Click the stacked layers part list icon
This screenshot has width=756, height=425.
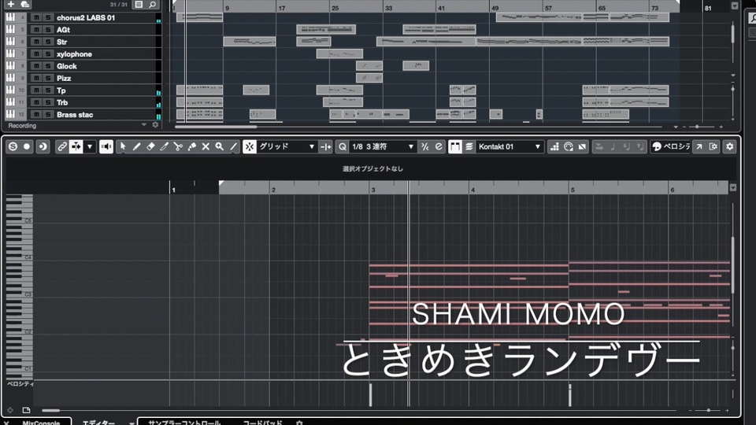tap(469, 146)
